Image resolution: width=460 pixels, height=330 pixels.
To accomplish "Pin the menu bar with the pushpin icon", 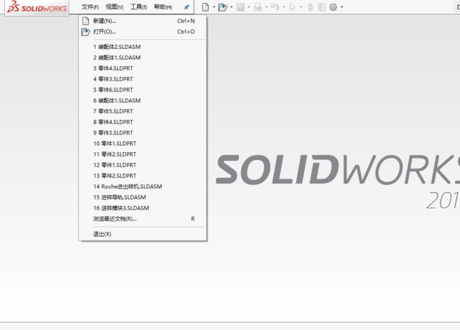I will click(x=187, y=7).
